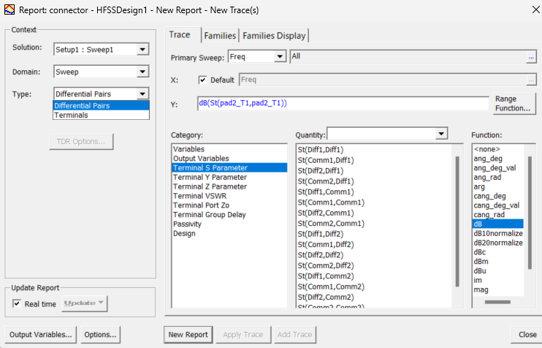Select ang_rad function

click(498, 177)
